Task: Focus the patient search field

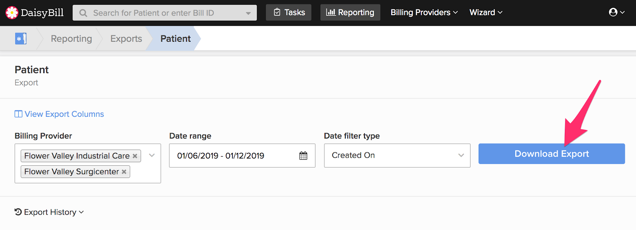Action: pos(165,13)
